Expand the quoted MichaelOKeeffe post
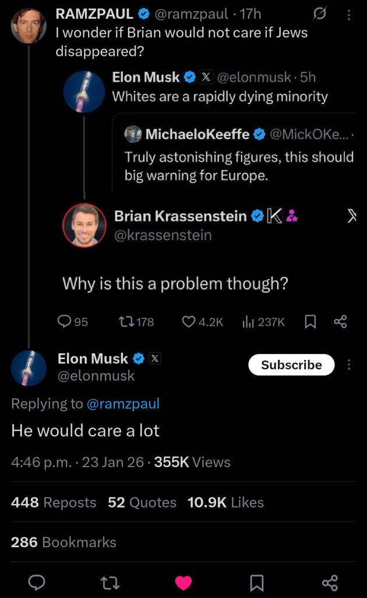367x598 pixels. click(239, 158)
